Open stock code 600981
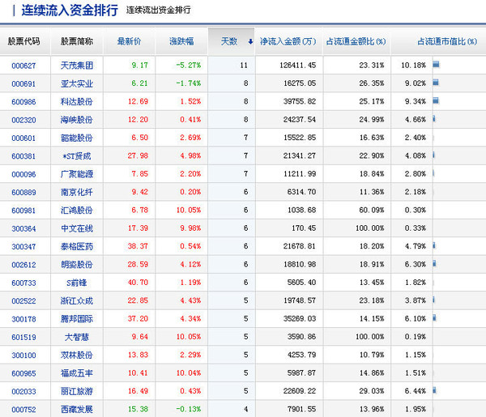The height and width of the screenshot is (417, 486). pos(23,211)
